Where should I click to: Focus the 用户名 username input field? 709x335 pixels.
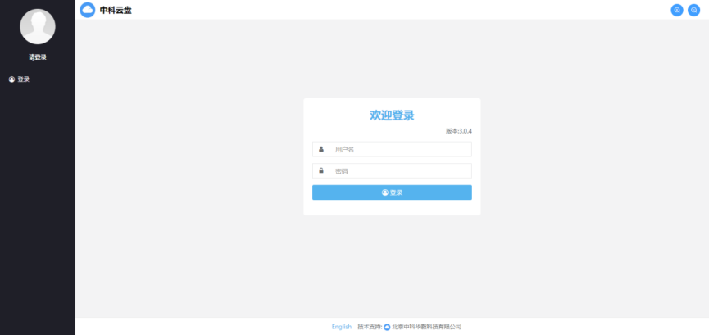(400, 149)
